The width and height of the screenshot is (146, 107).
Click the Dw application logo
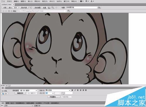3,1
